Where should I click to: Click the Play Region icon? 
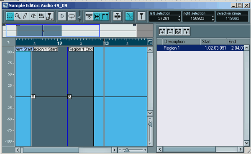(186, 31)
